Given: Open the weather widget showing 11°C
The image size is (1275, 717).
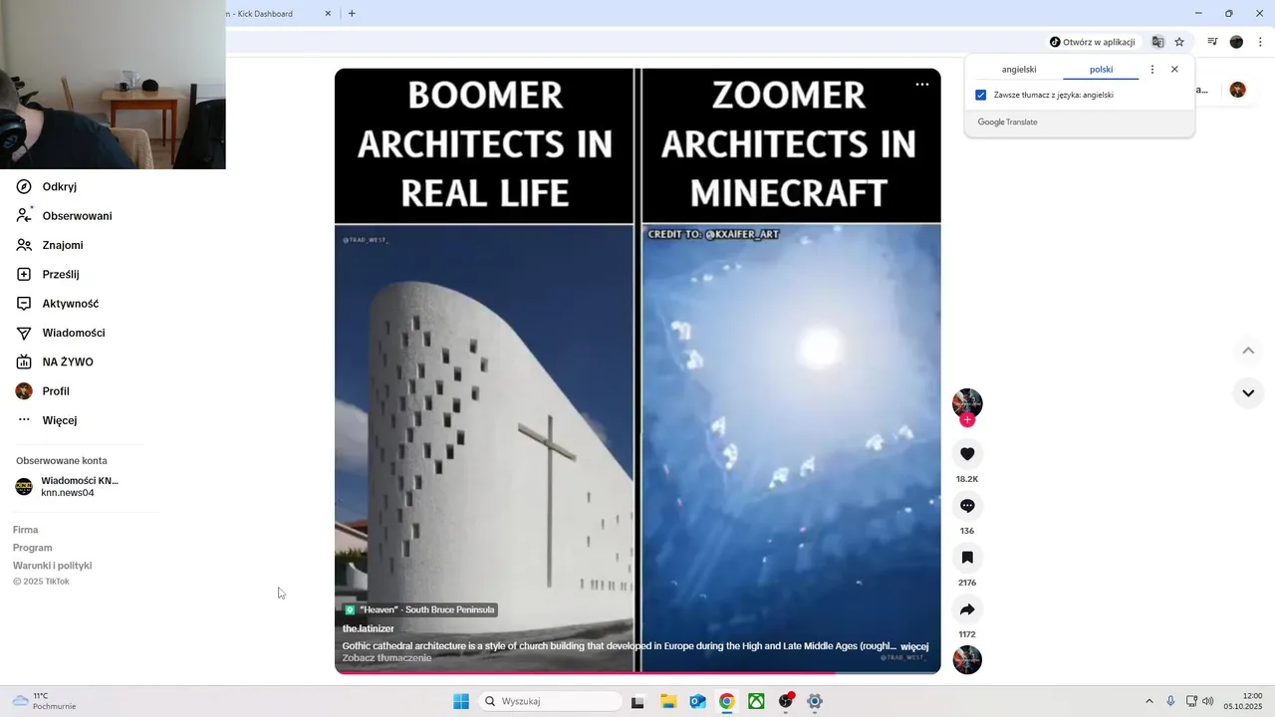Looking at the screenshot, I should click(x=44, y=701).
